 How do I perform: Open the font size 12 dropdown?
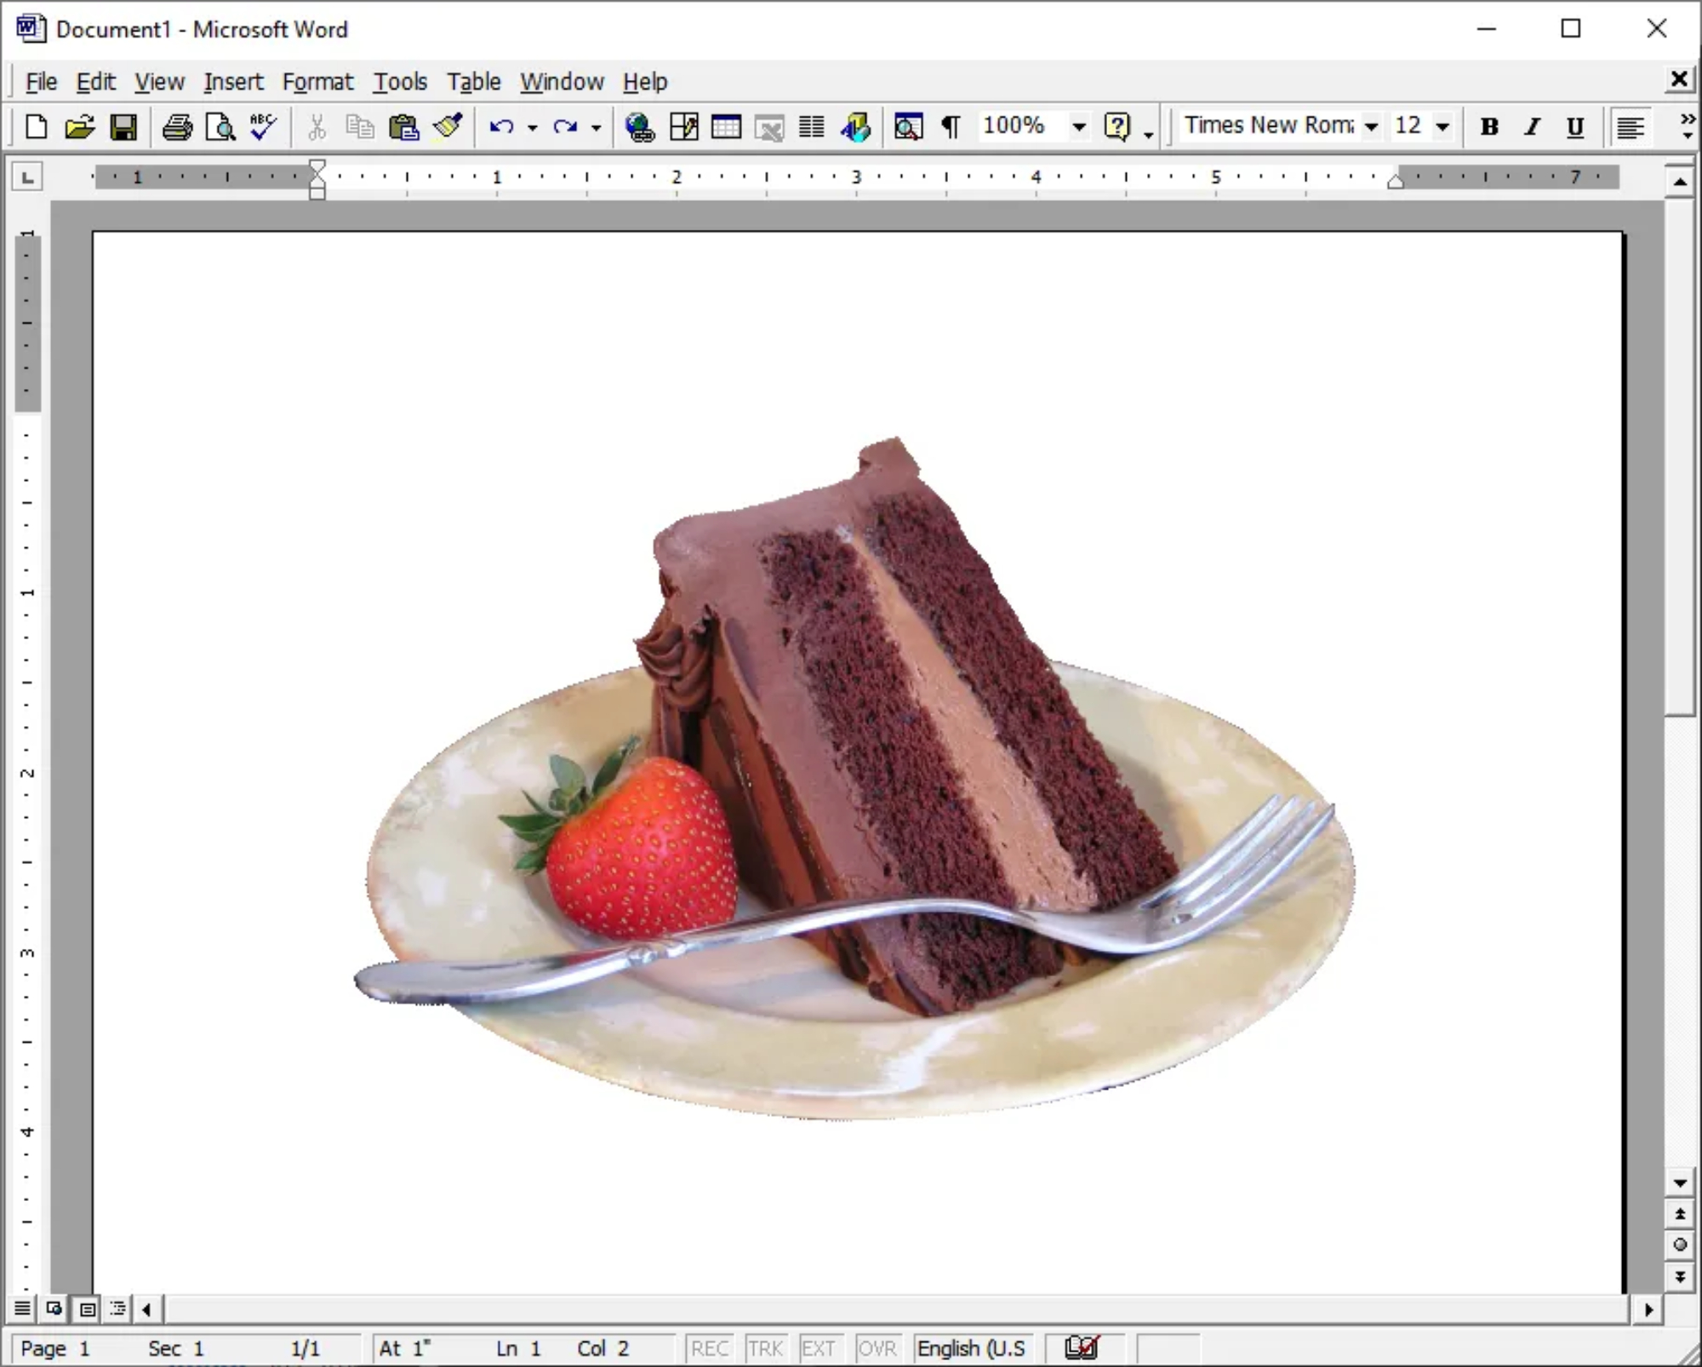coord(1442,128)
